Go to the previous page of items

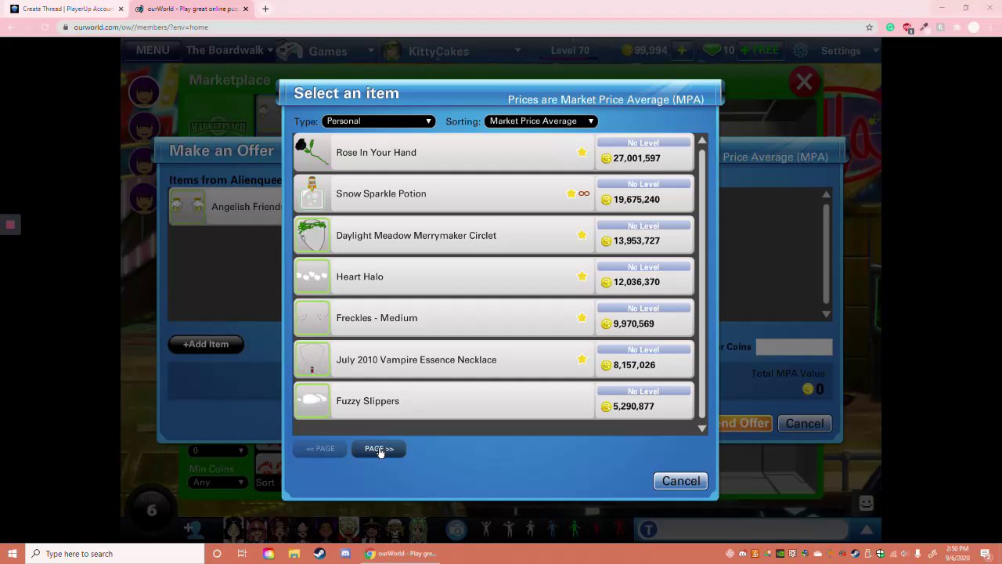(320, 449)
